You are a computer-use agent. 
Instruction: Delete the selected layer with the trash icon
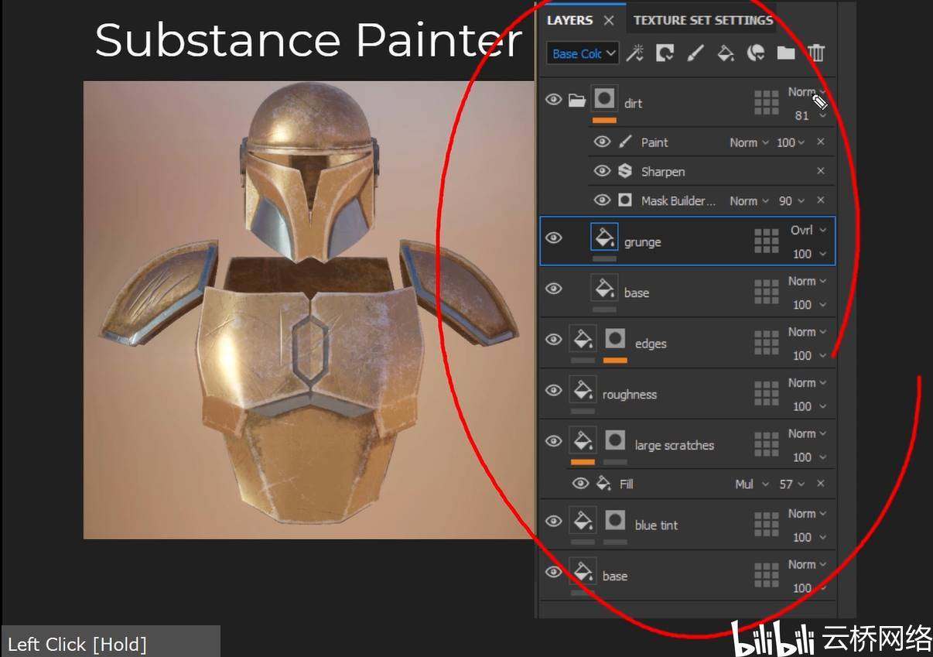pyautogui.click(x=816, y=53)
